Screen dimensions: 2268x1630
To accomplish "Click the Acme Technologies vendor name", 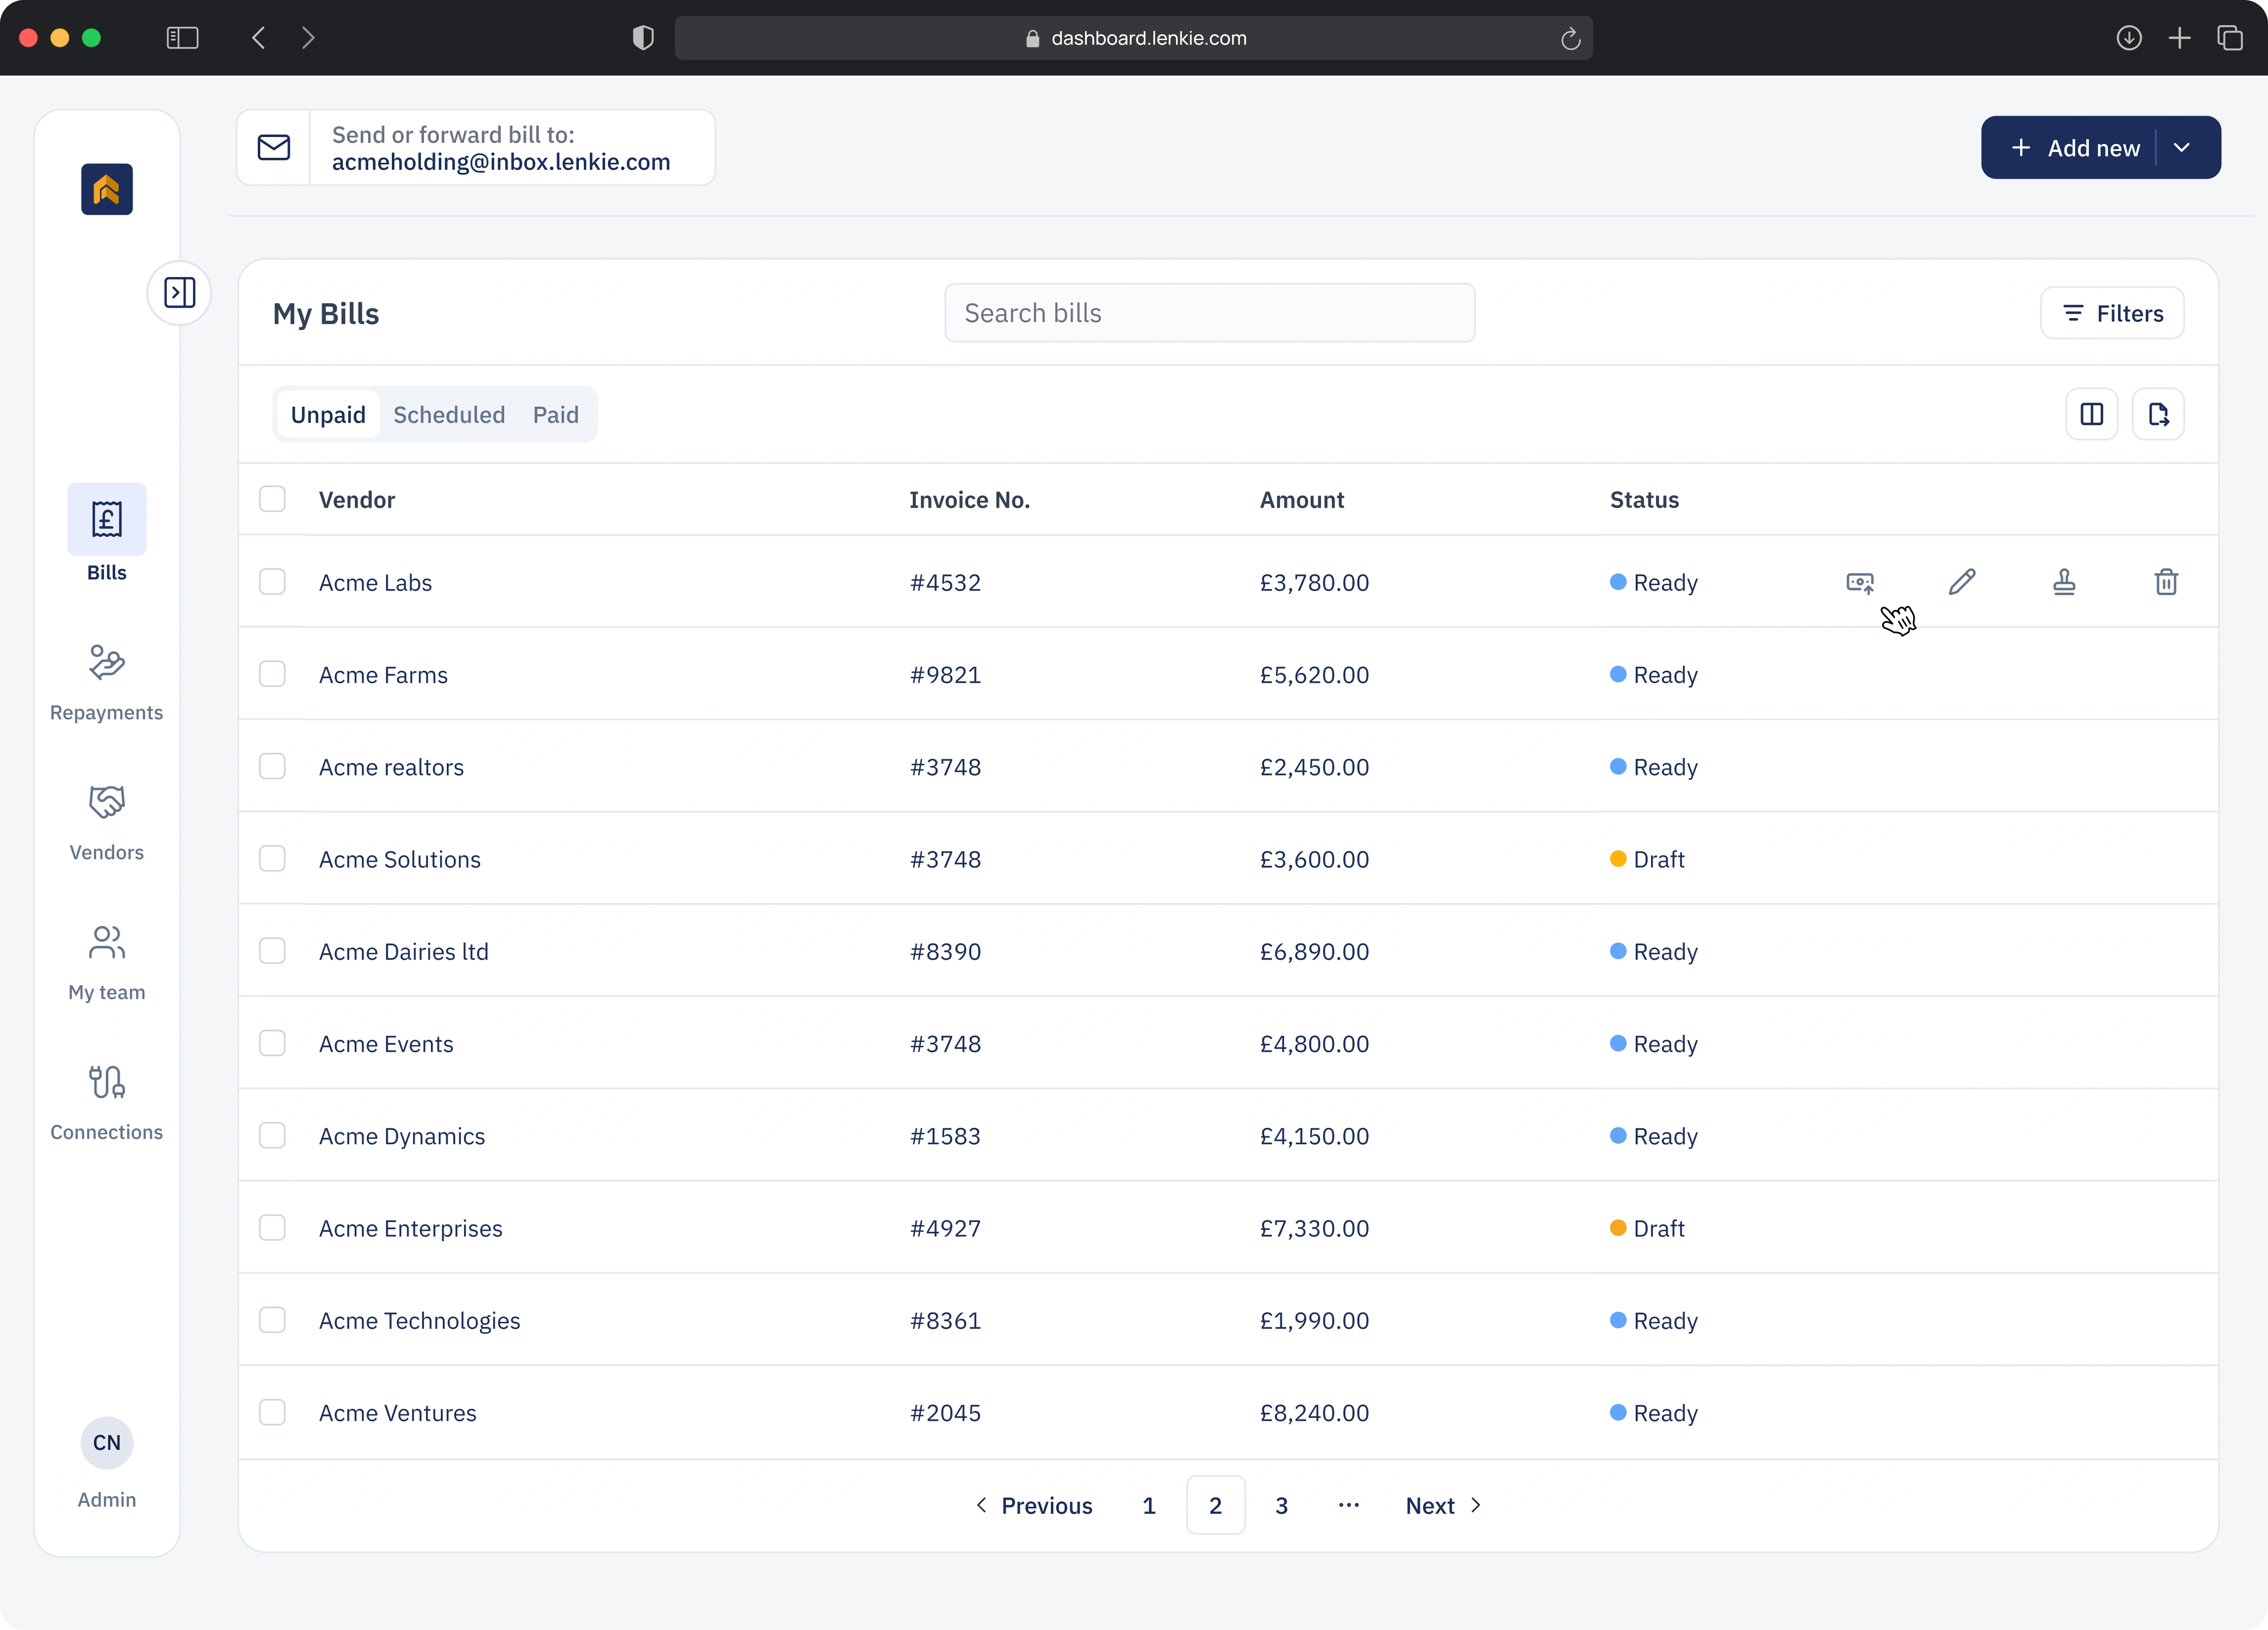I will pos(419,1320).
